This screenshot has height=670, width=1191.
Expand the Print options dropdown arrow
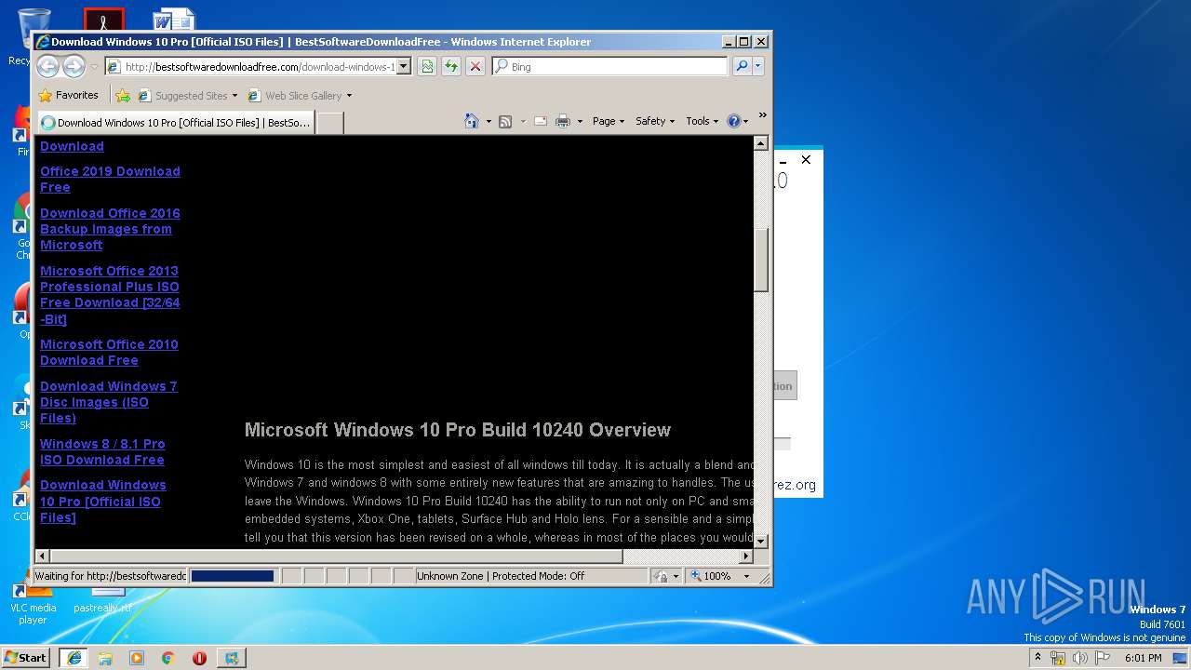coord(580,121)
